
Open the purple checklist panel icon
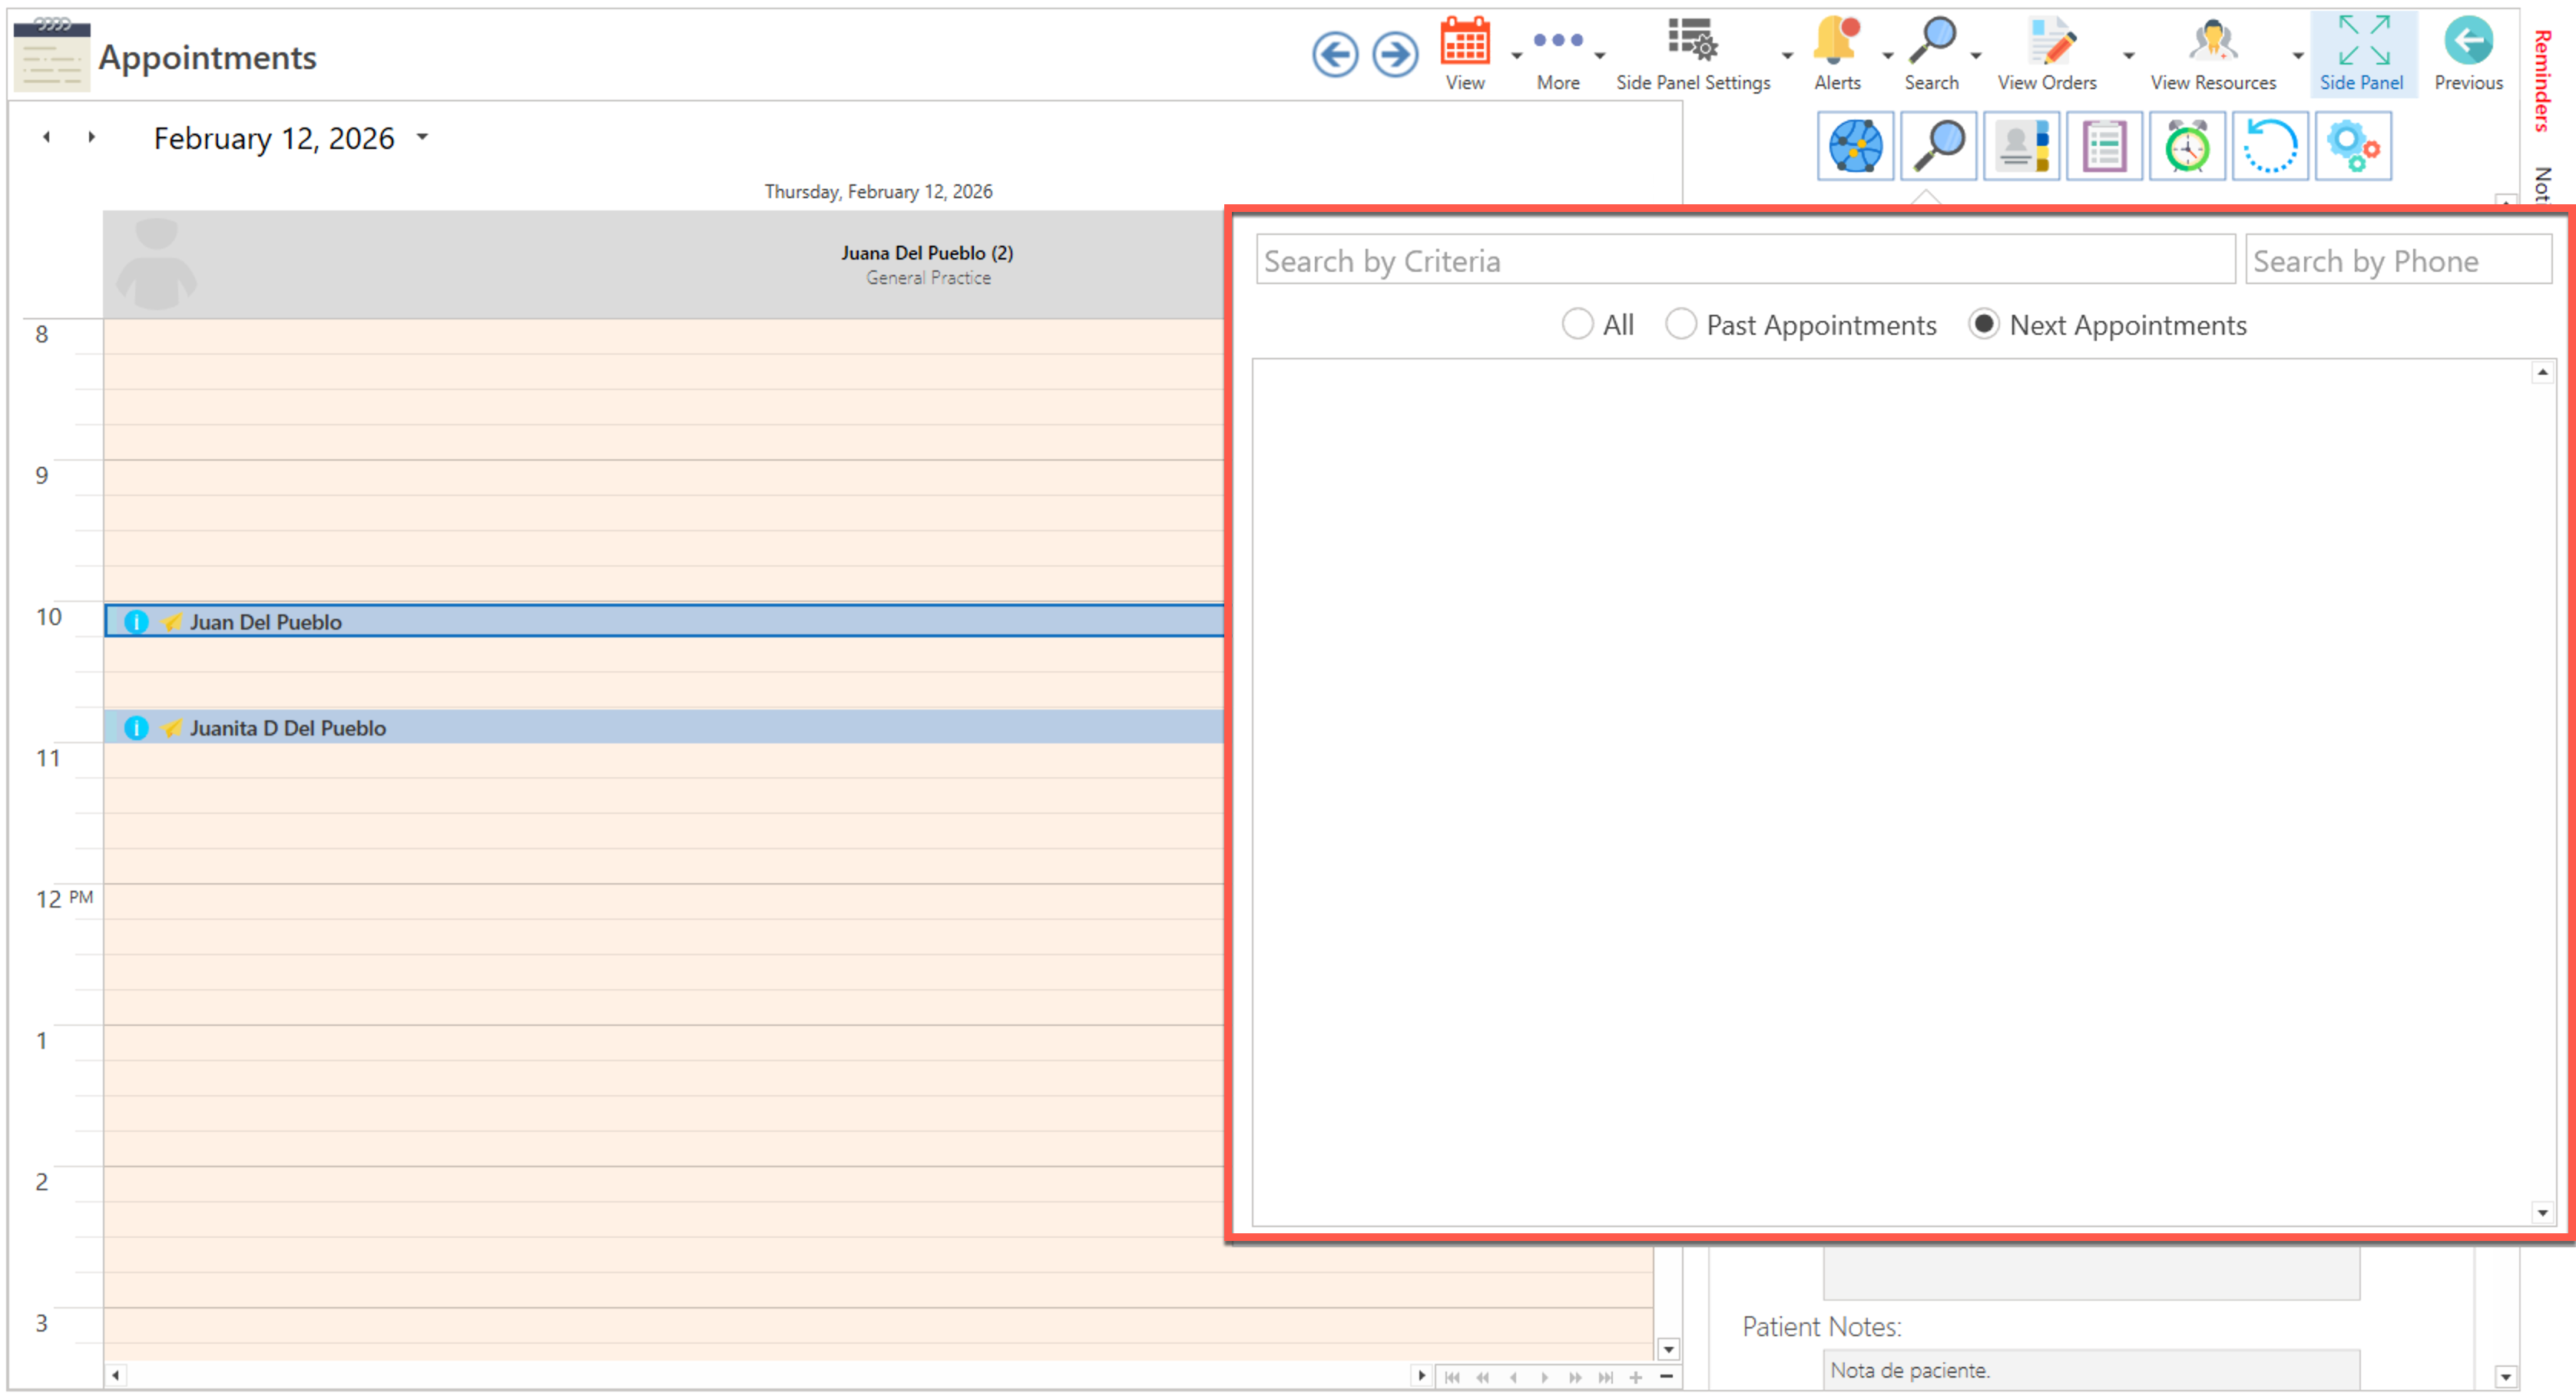tap(2104, 147)
